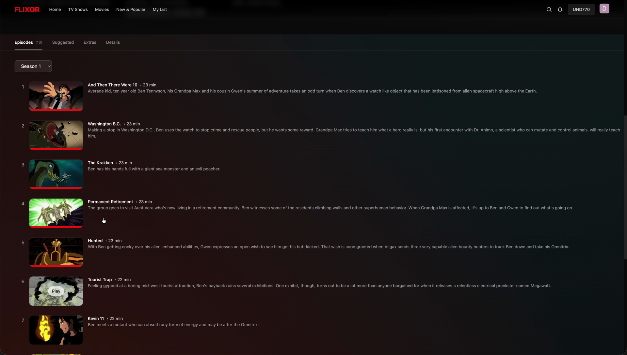This screenshot has width=627, height=355.
Task: Click the Tourist Trap 22 min duration
Action: (124, 280)
